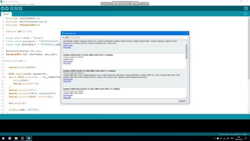Select the sketch tab in the editor
Image resolution: width=250 pixels, height=141 pixels.
tap(6, 14)
